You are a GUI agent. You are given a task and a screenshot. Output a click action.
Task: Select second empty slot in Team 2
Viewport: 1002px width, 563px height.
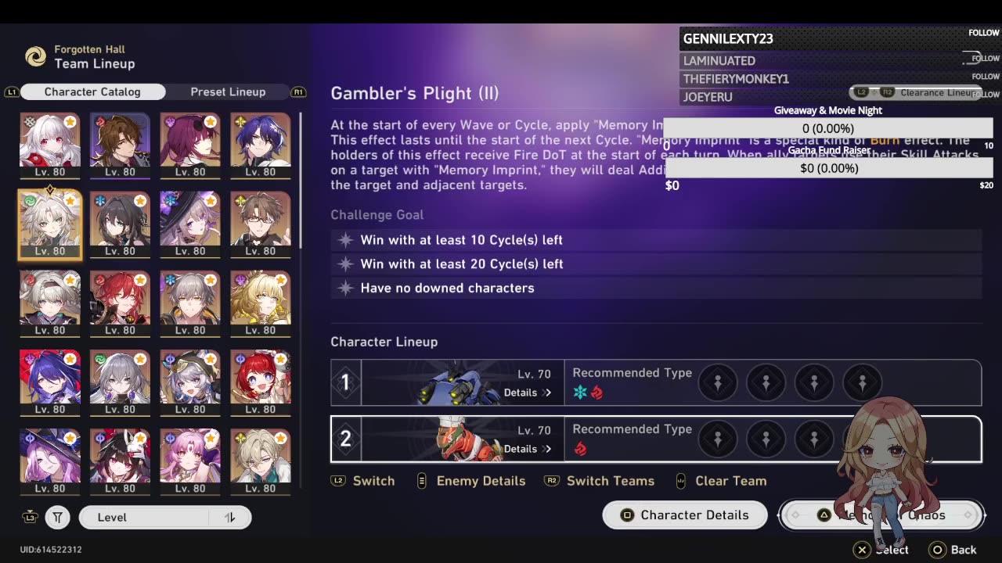click(766, 439)
